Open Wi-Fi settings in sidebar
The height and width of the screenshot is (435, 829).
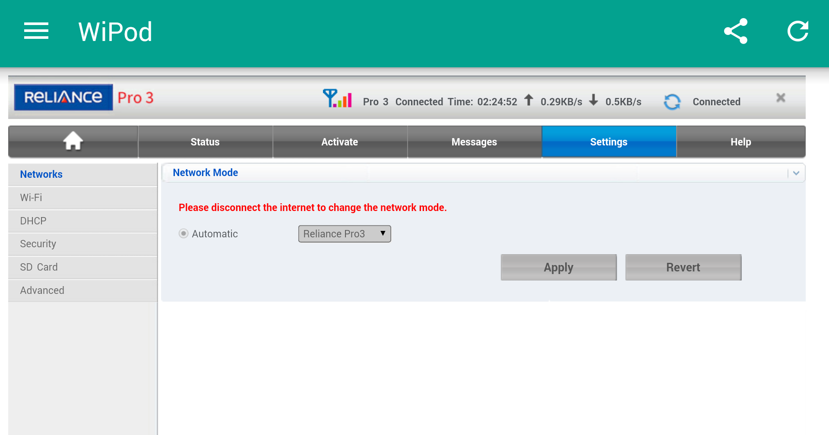[82, 198]
